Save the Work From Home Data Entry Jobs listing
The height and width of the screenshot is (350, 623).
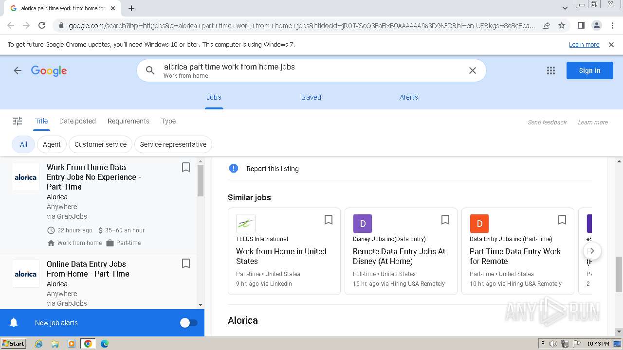pos(186,167)
